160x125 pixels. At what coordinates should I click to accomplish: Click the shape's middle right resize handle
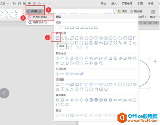click(150, 74)
